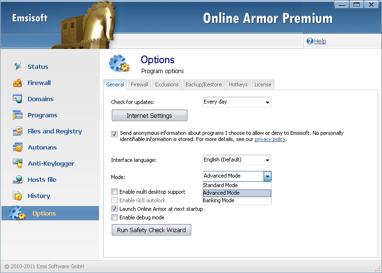Click the blue Help question mark icon
Screen dimensions: 382x273
(310, 41)
